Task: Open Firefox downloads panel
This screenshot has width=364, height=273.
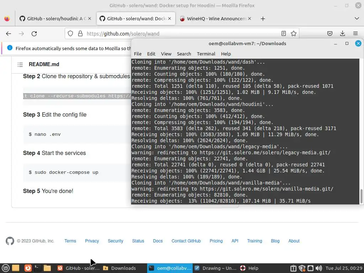Action: [342, 34]
